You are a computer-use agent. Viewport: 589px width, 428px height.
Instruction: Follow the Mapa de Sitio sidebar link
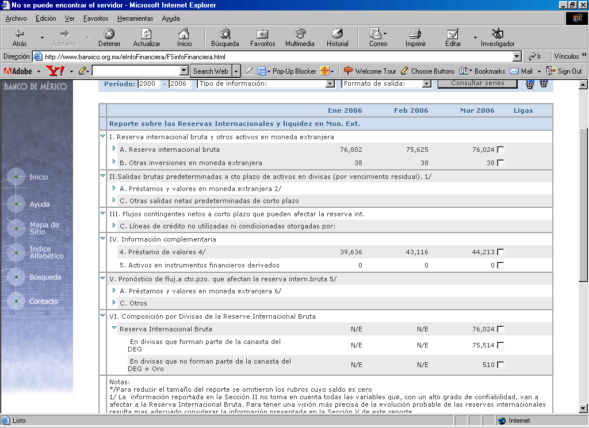pos(44,228)
